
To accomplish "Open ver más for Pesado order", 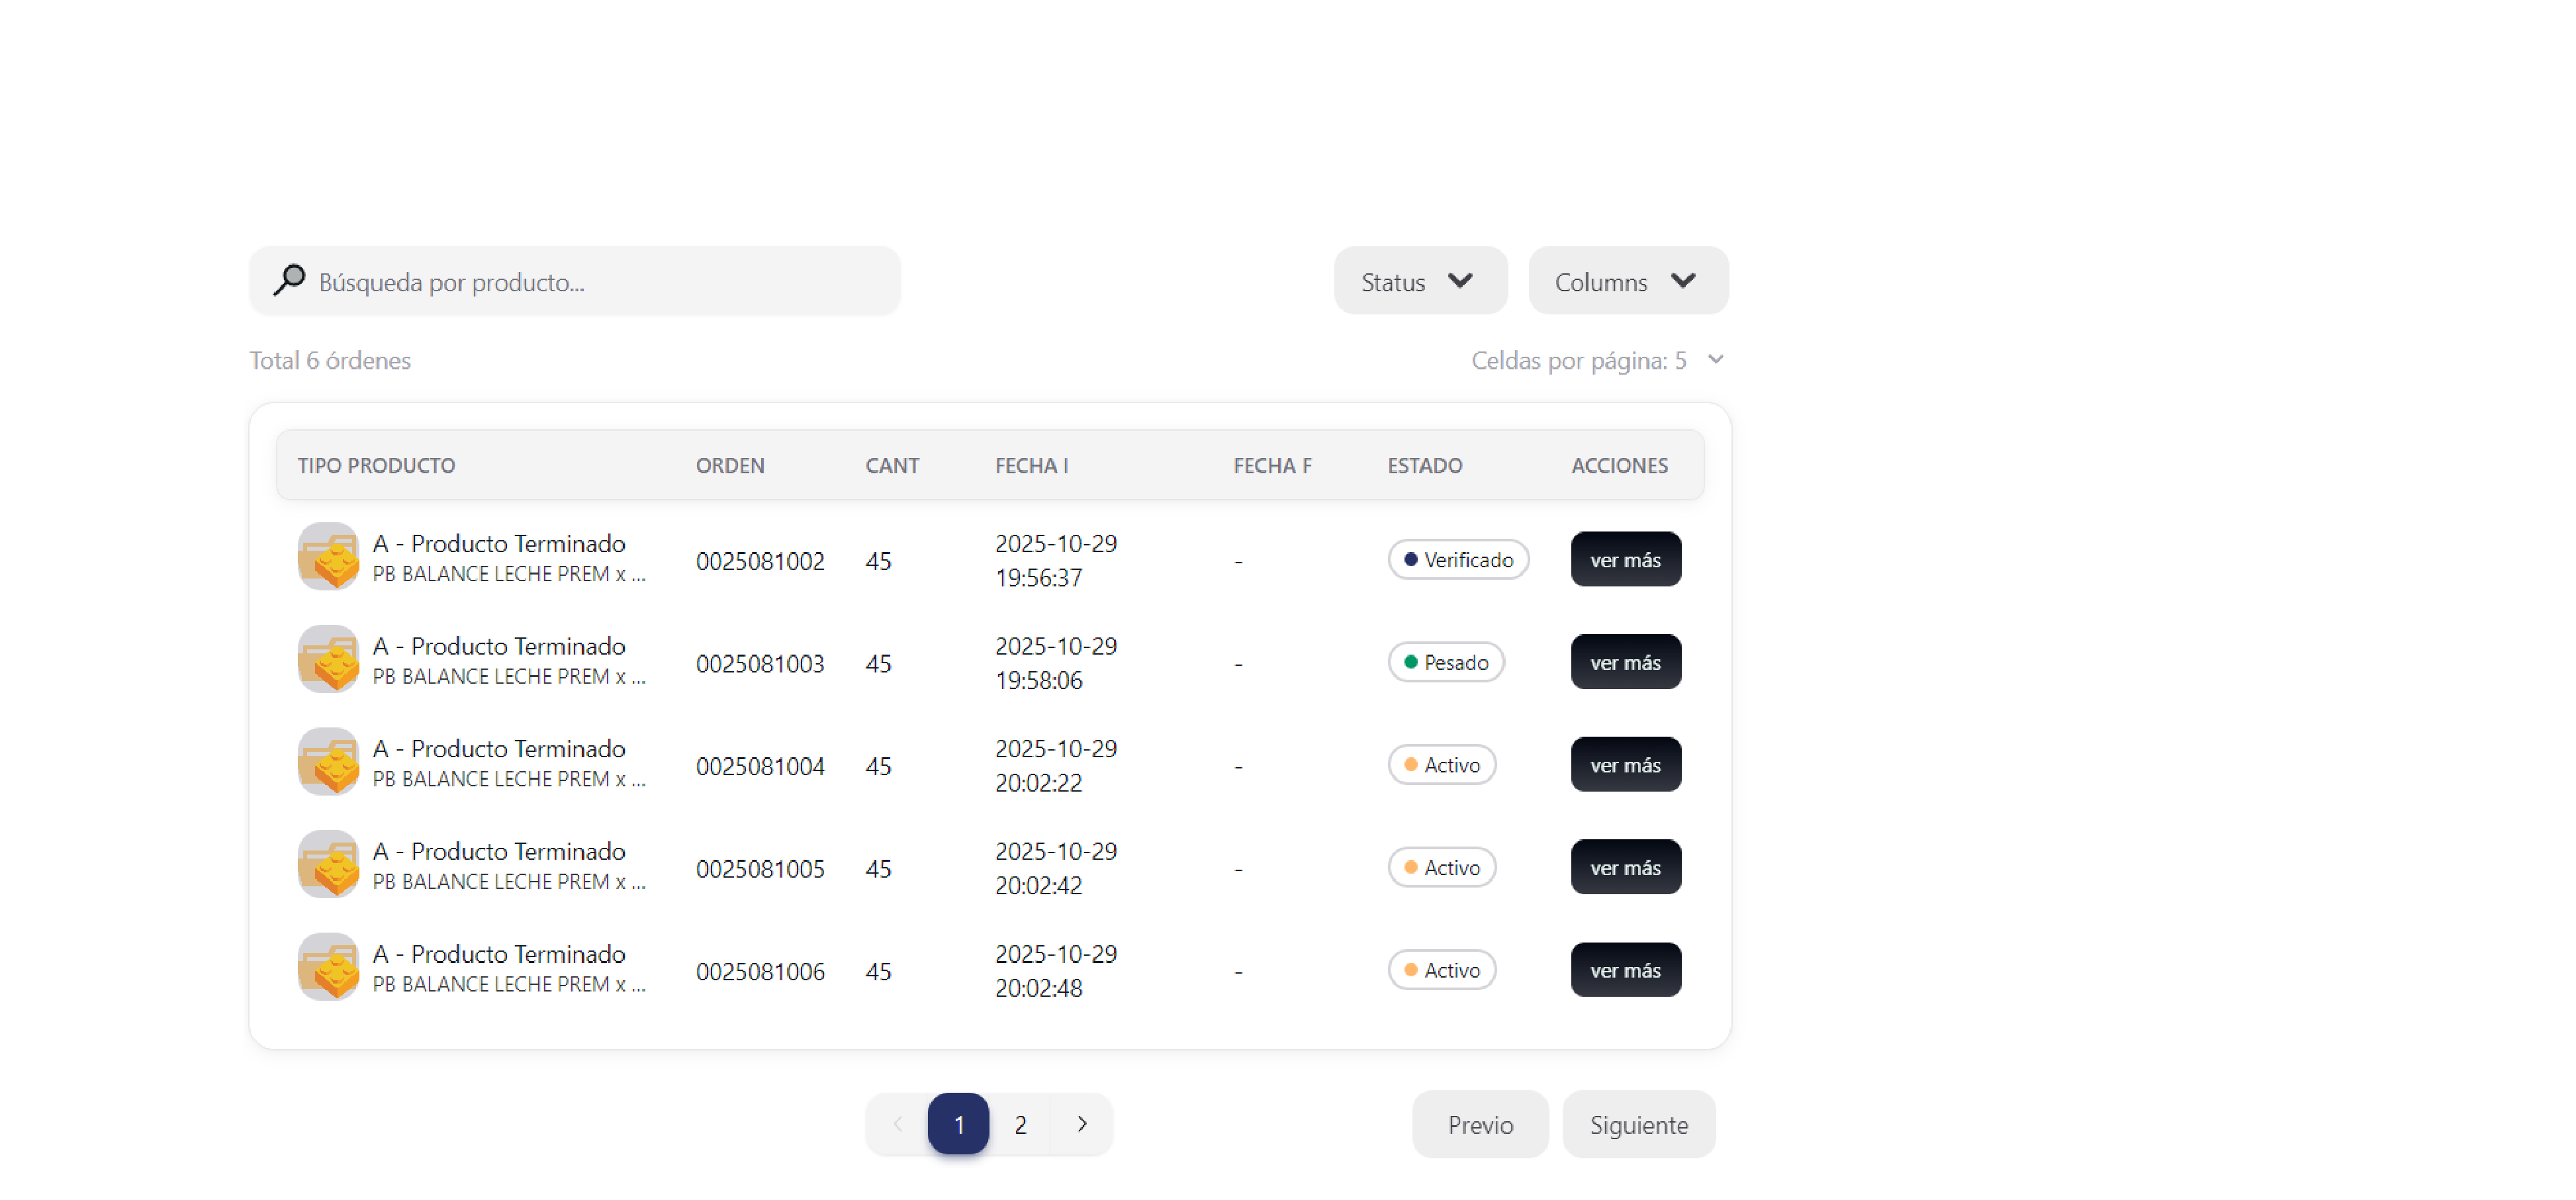I will 1625,662.
